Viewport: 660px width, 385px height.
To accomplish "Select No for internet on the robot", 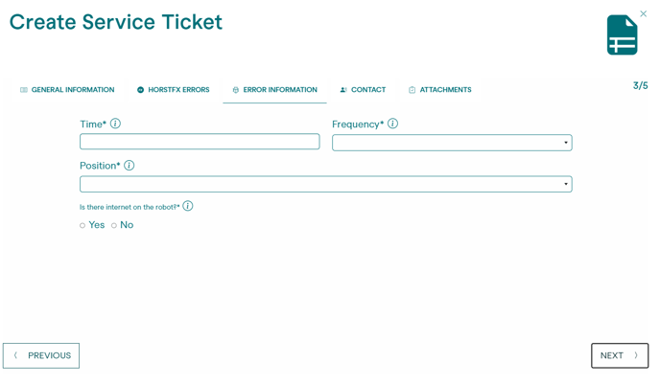I will point(114,226).
